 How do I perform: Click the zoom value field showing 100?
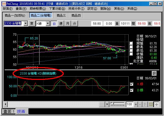(129, 104)
